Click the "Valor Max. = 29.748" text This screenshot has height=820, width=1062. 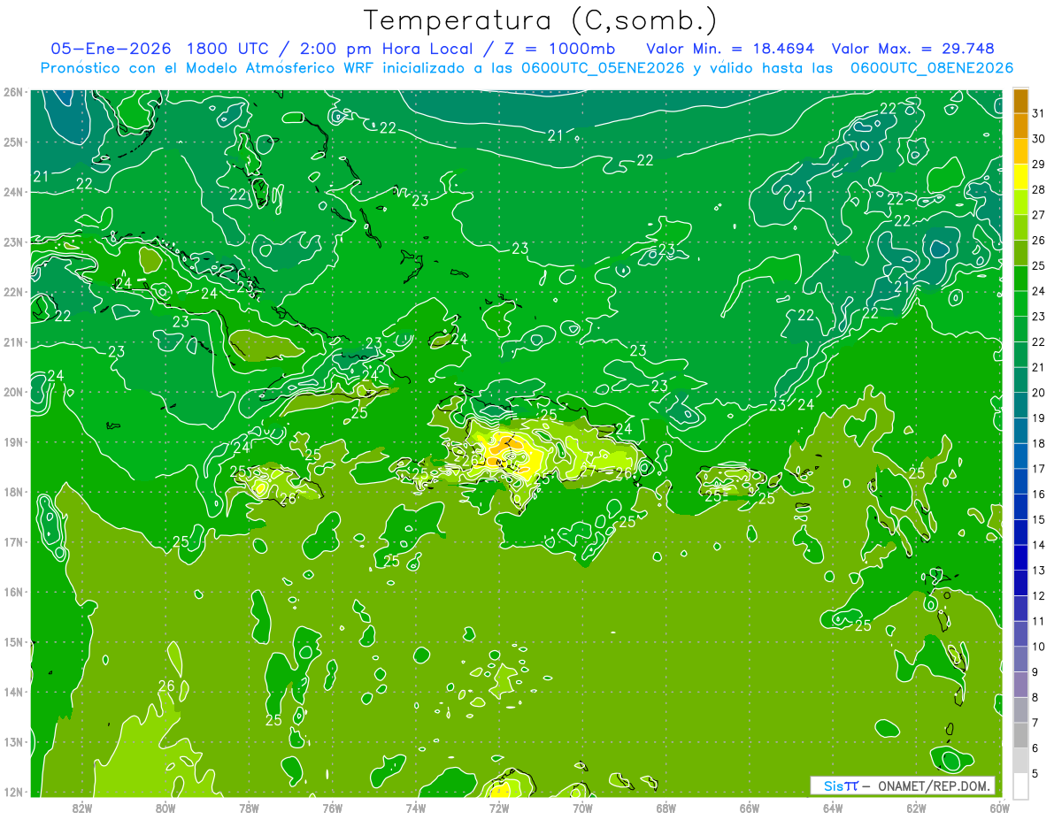click(912, 49)
